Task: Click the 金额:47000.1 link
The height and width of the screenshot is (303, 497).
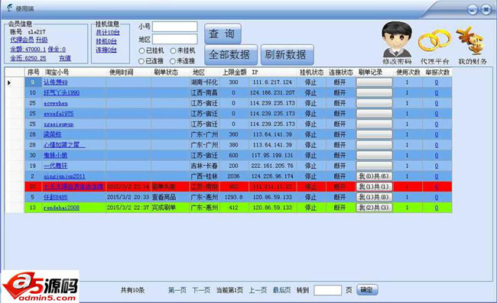Action: (x=28, y=50)
